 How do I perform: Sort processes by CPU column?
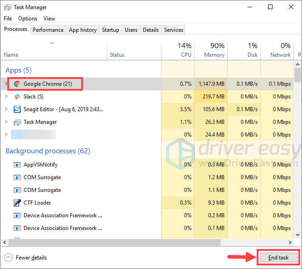(x=178, y=50)
